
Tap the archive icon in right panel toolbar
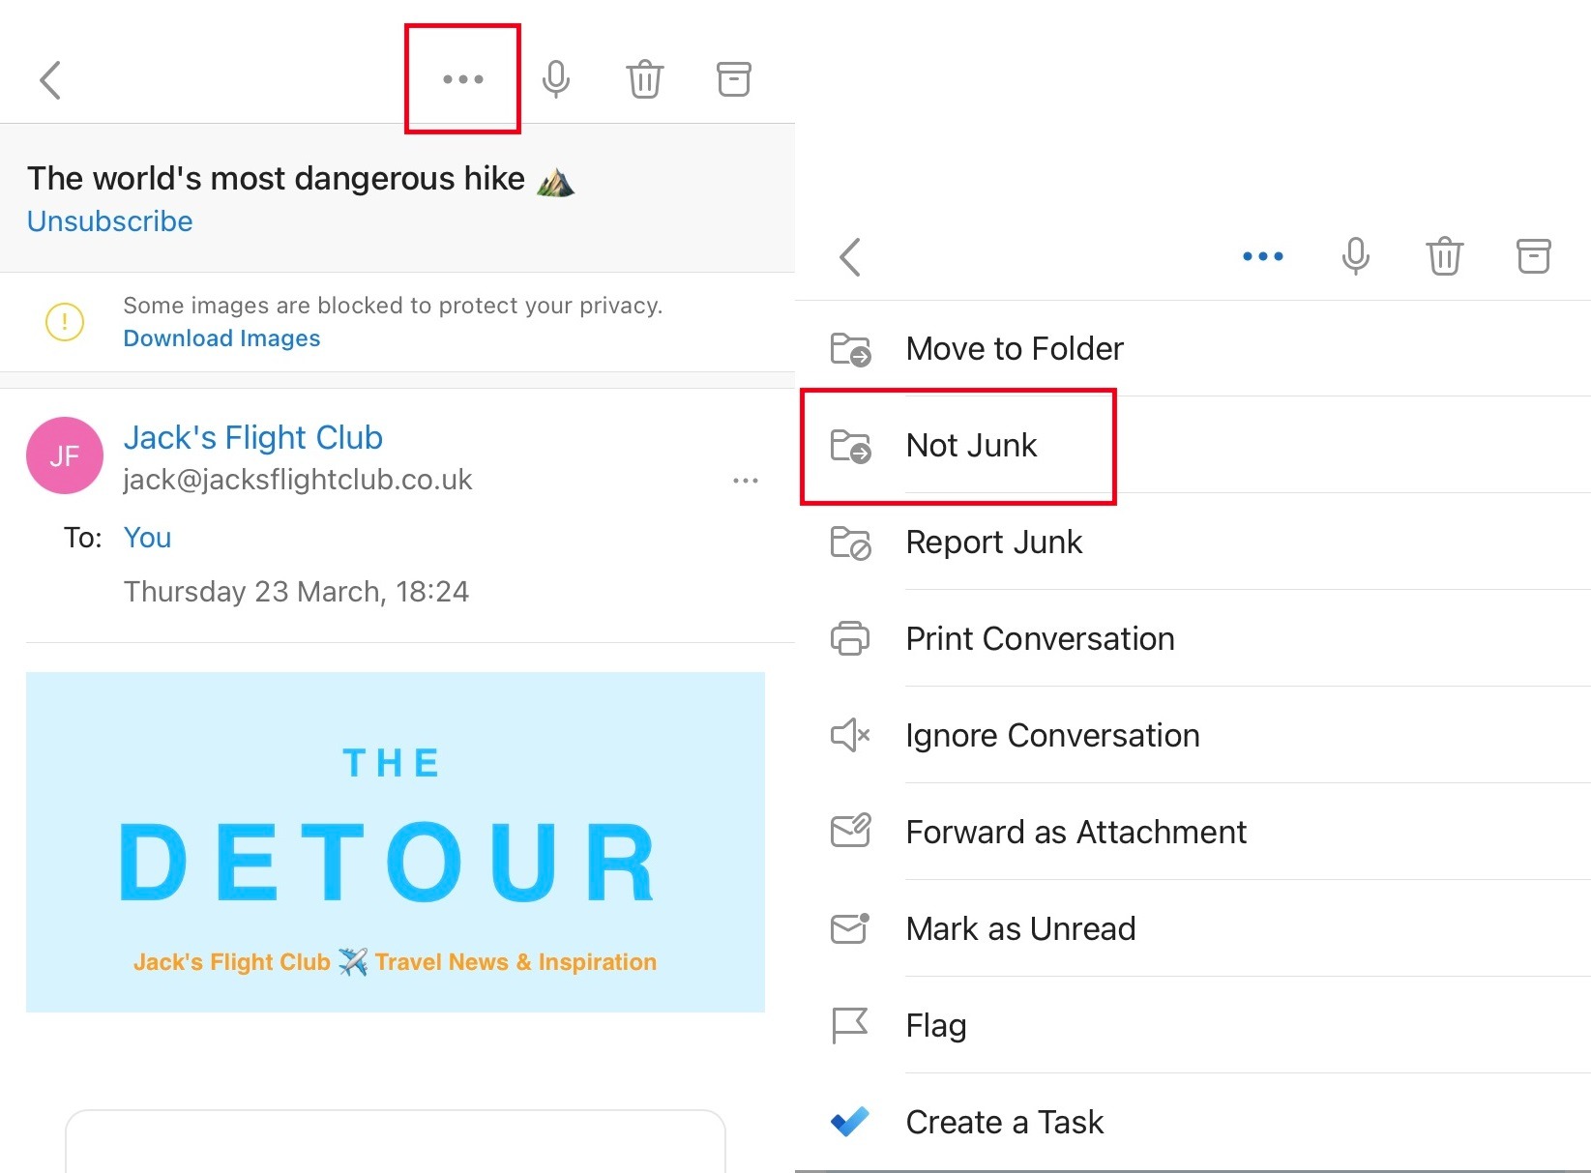coord(1533,256)
